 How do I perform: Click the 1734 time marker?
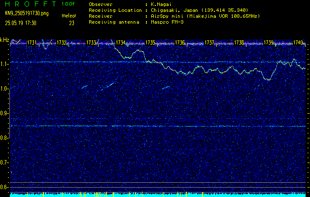point(121,42)
